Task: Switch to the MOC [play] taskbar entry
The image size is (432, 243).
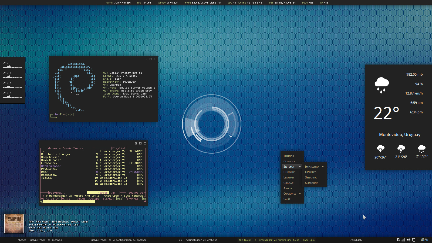Action: click(277, 240)
